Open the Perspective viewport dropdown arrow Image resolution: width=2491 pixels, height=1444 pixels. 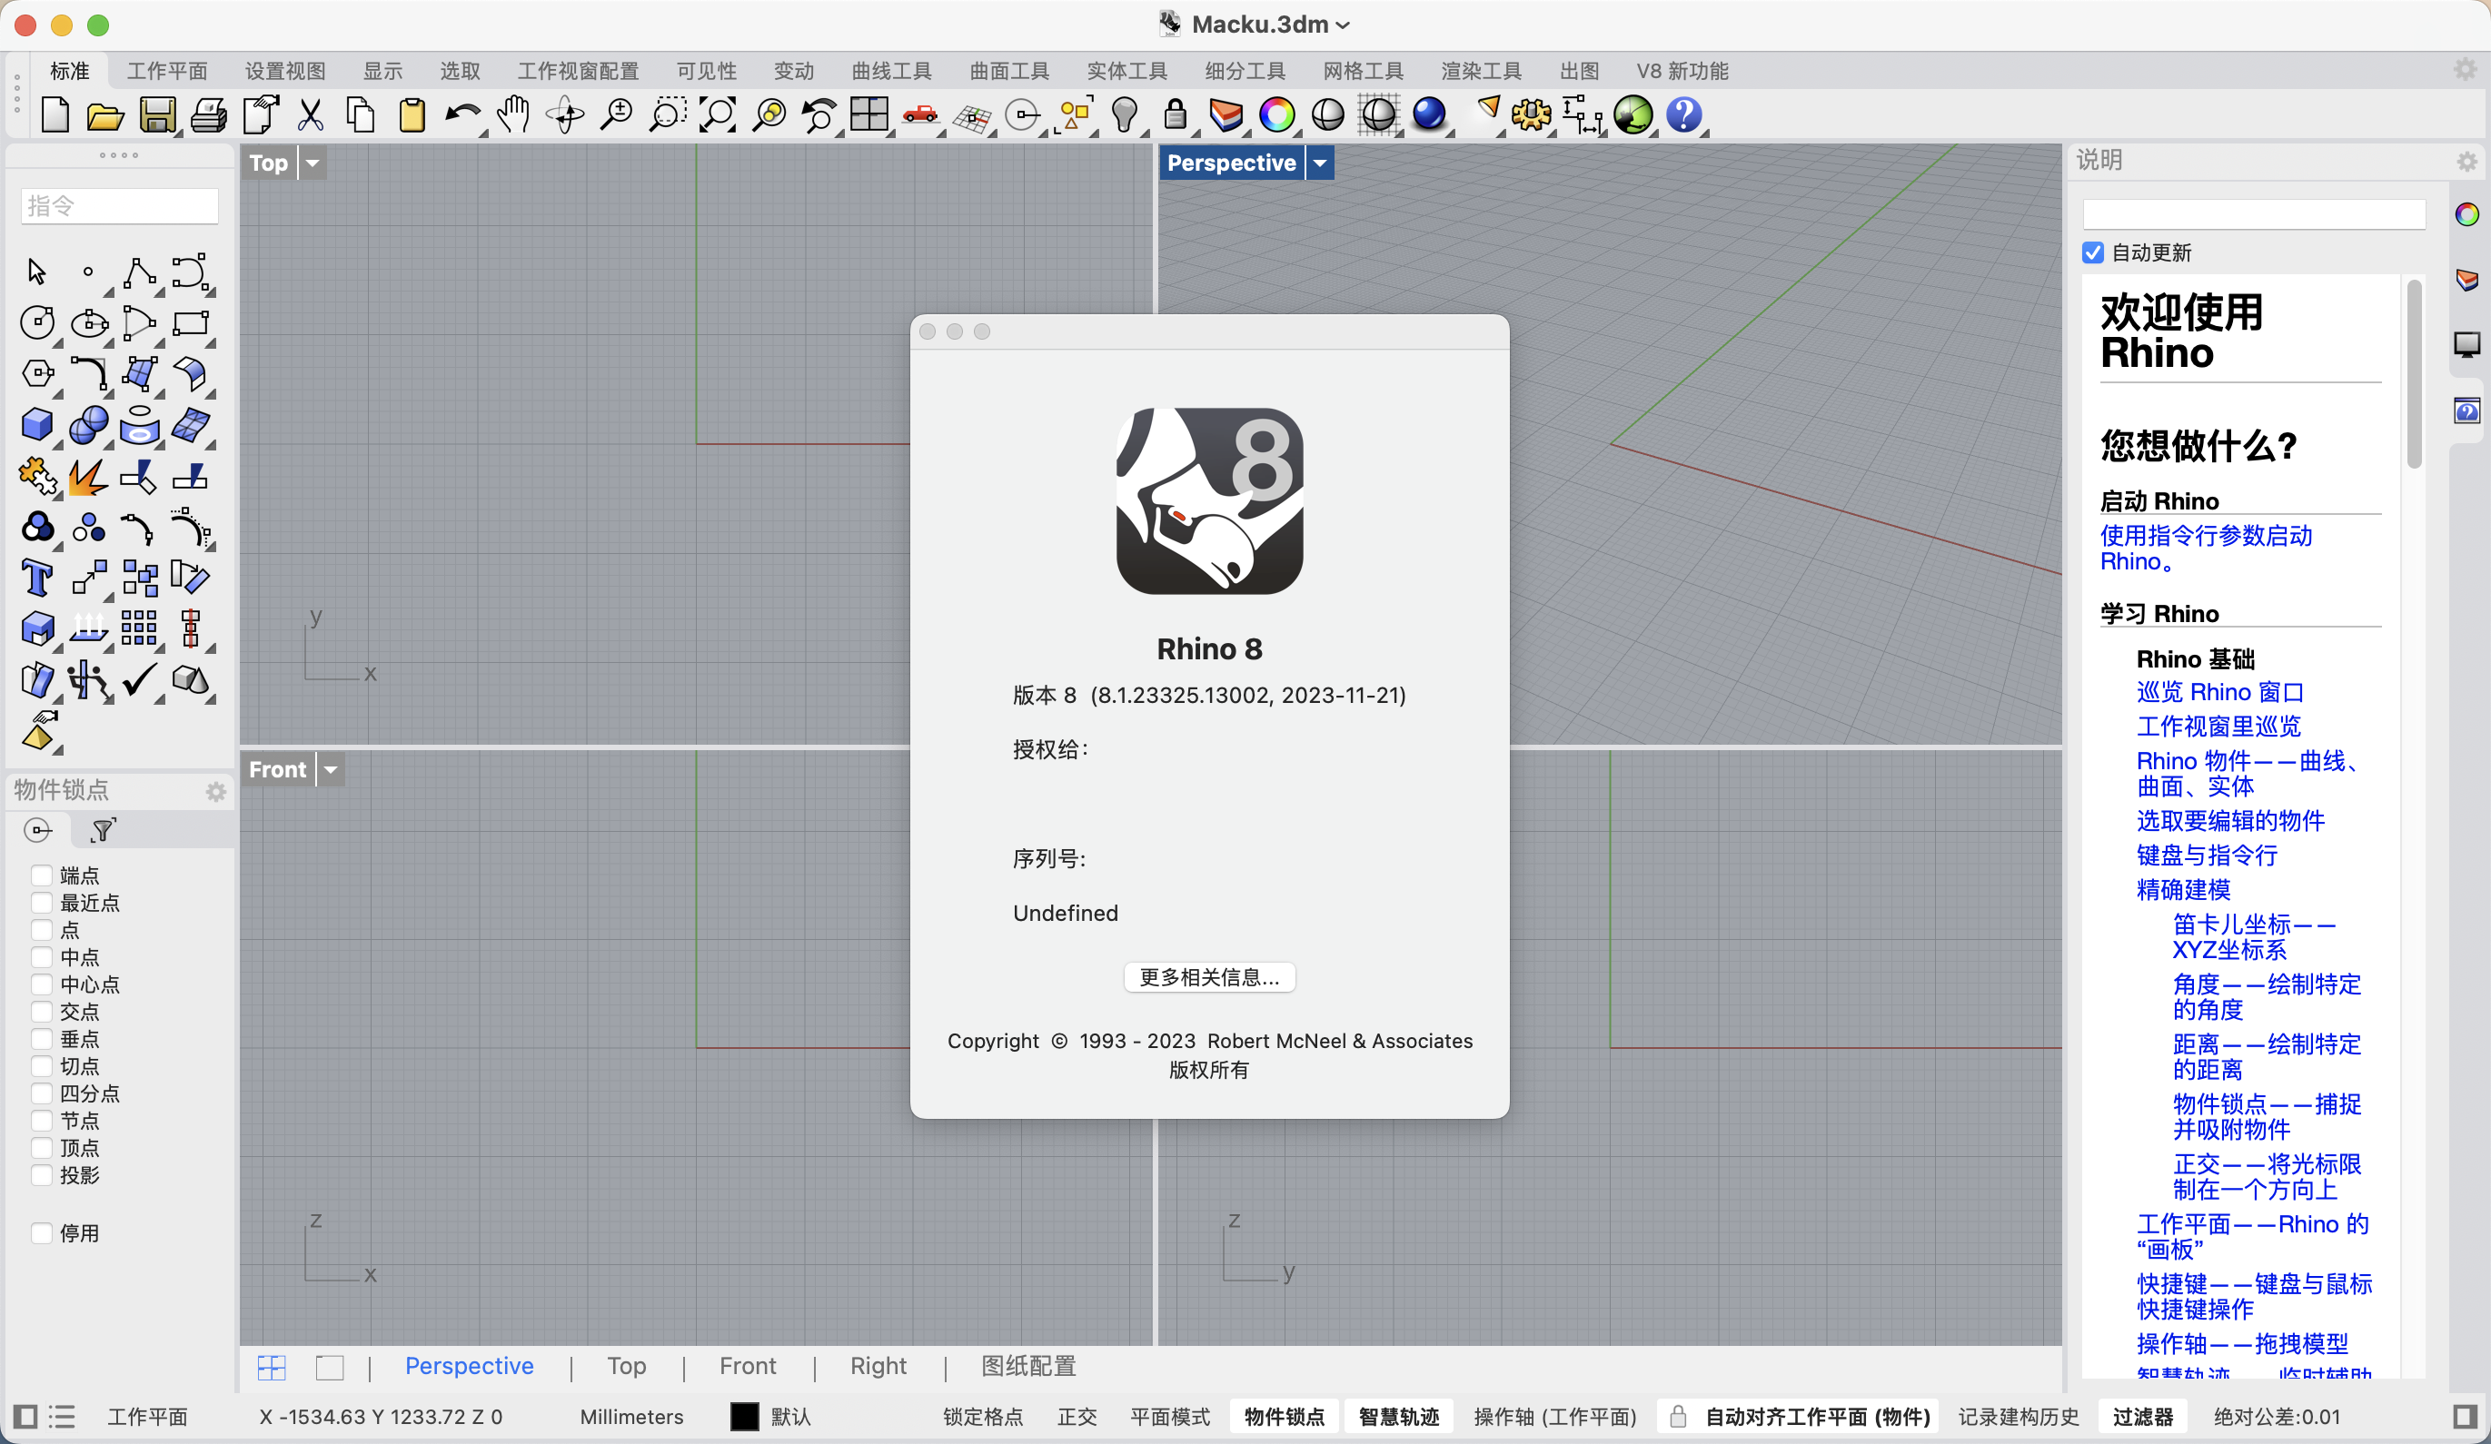tap(1320, 163)
